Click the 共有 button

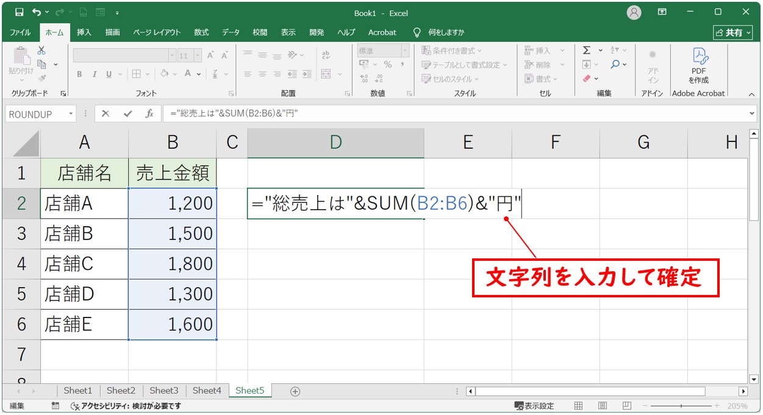tap(732, 32)
